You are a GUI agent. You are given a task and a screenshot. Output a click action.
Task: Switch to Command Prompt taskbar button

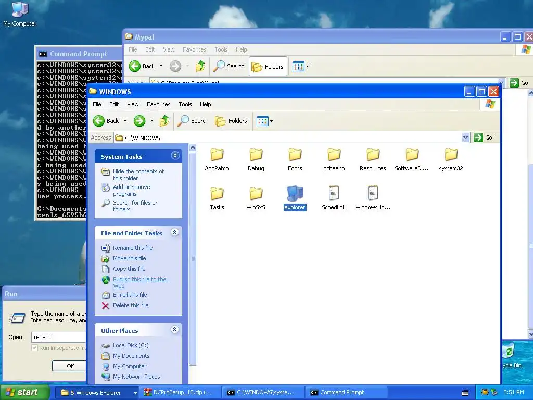[347, 393]
